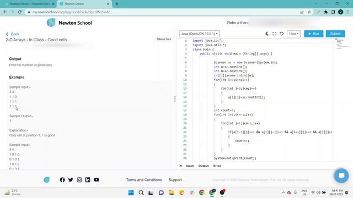This screenshot has height=198, width=353.
Task: Open Chrome profile avatar
Action: (x=341, y=12)
